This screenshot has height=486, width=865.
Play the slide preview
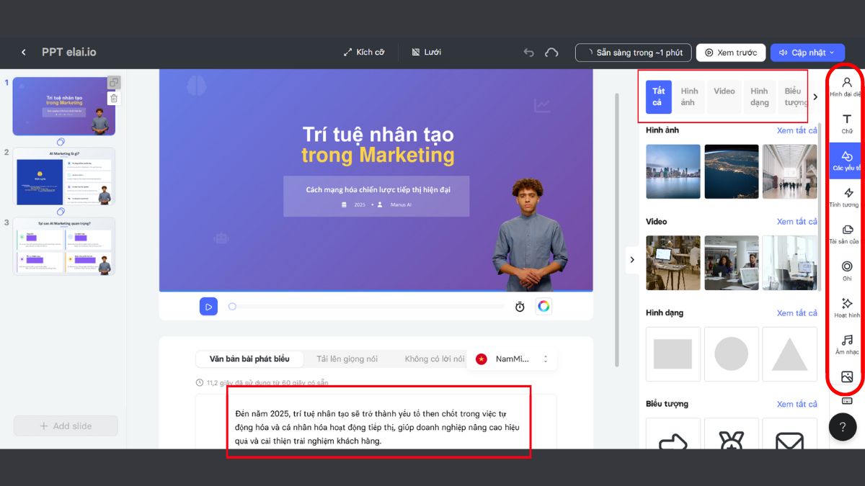pyautogui.click(x=208, y=307)
